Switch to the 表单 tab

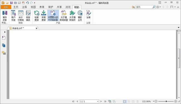(x=42, y=7)
